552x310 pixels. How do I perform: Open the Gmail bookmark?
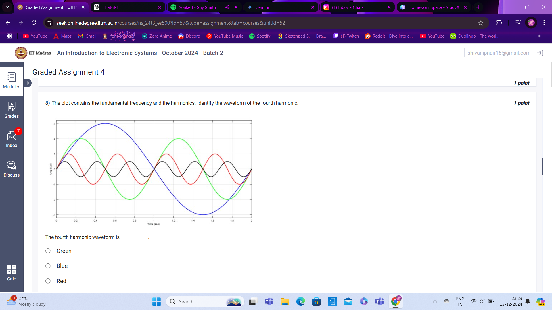[87, 36]
